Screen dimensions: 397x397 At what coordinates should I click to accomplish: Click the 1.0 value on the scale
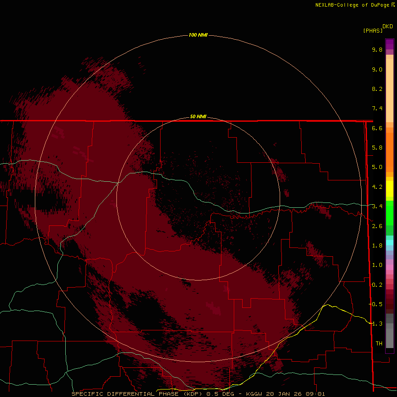click(377, 265)
